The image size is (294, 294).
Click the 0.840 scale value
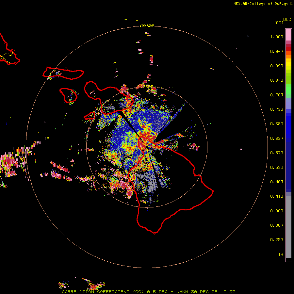click(x=277, y=80)
